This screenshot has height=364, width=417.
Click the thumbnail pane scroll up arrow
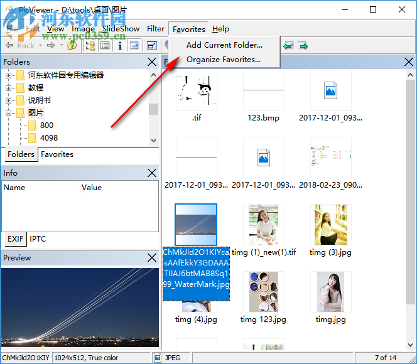[x=410, y=75]
